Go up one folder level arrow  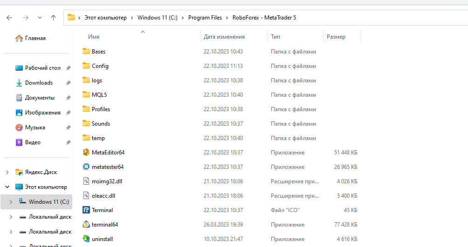[x=54, y=18]
